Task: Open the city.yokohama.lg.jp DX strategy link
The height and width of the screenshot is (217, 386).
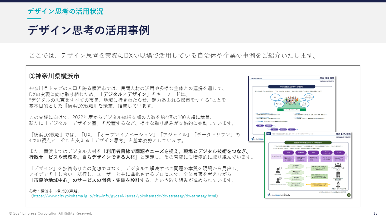Action: (x=125, y=196)
